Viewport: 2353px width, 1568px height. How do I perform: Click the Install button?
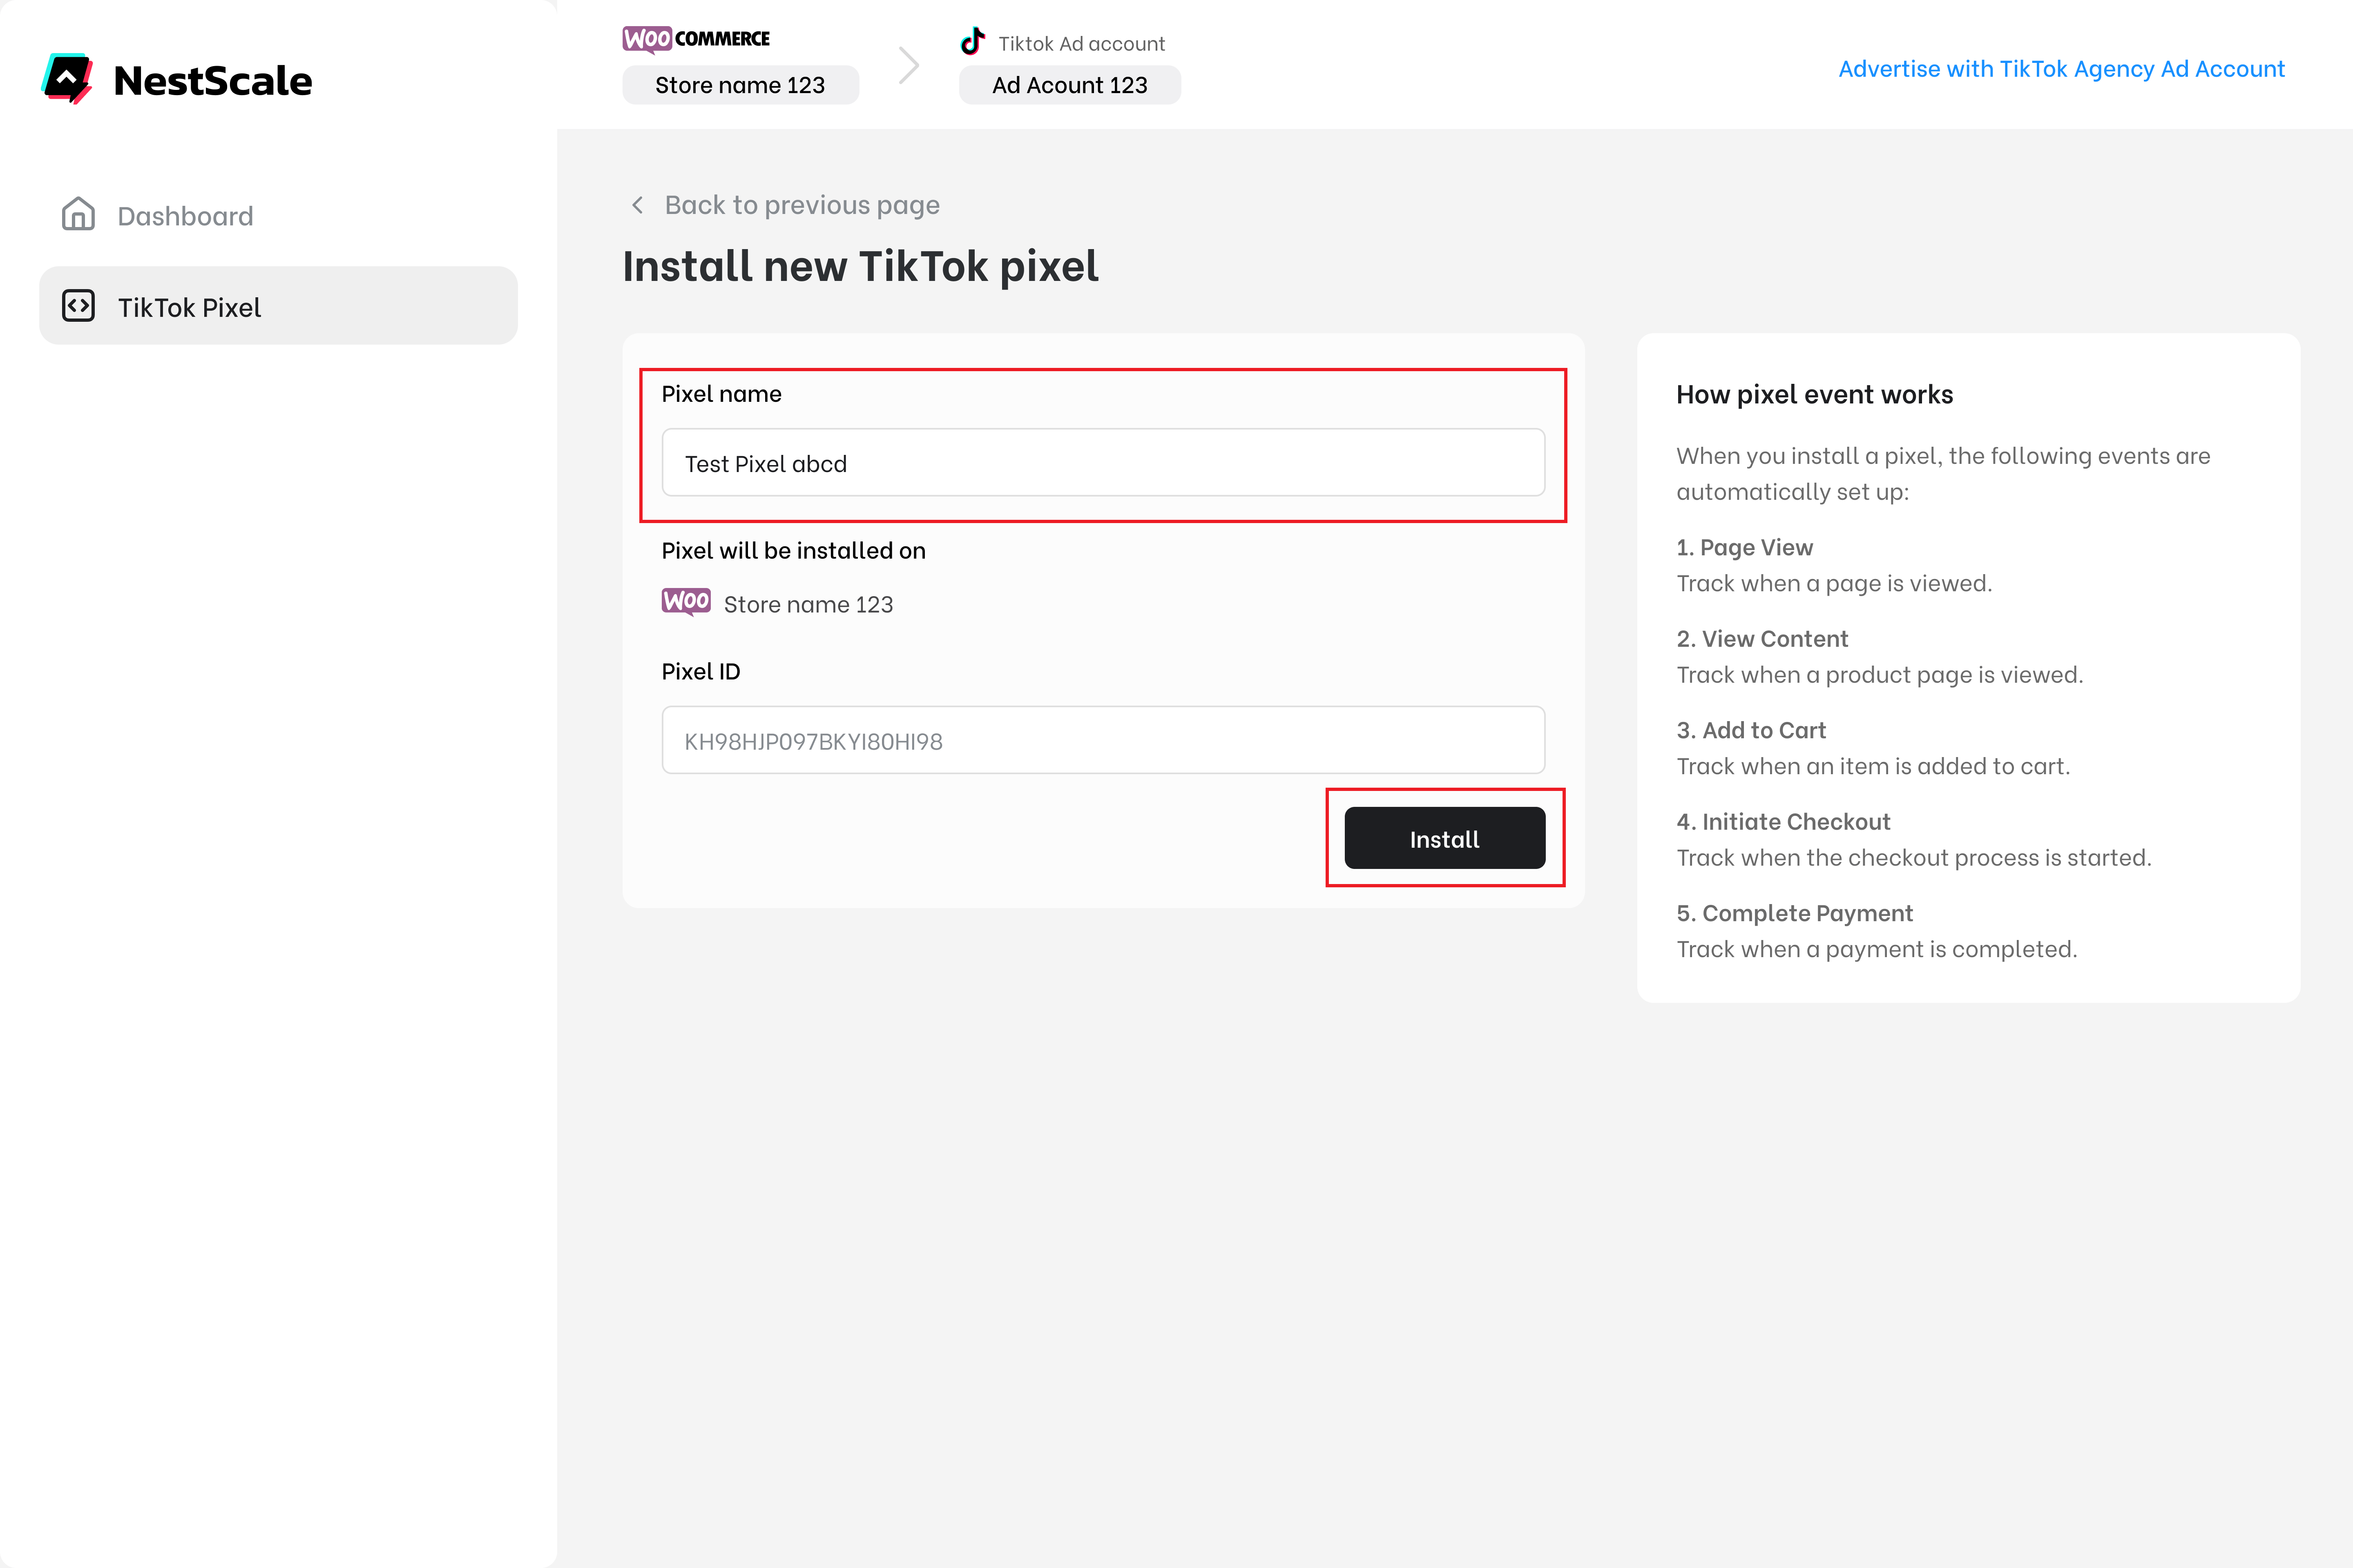[x=1444, y=838]
